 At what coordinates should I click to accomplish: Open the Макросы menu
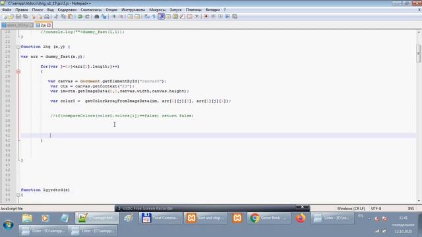[x=158, y=10]
